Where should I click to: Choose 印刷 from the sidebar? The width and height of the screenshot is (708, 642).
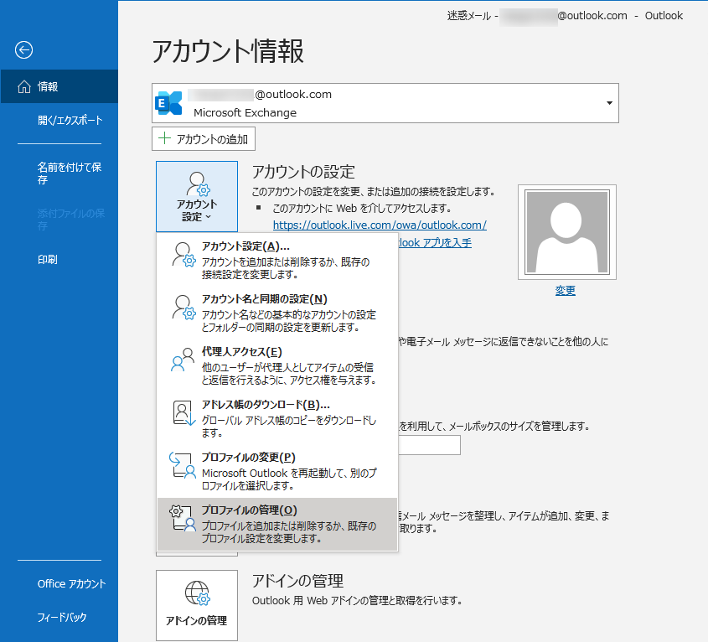[48, 260]
